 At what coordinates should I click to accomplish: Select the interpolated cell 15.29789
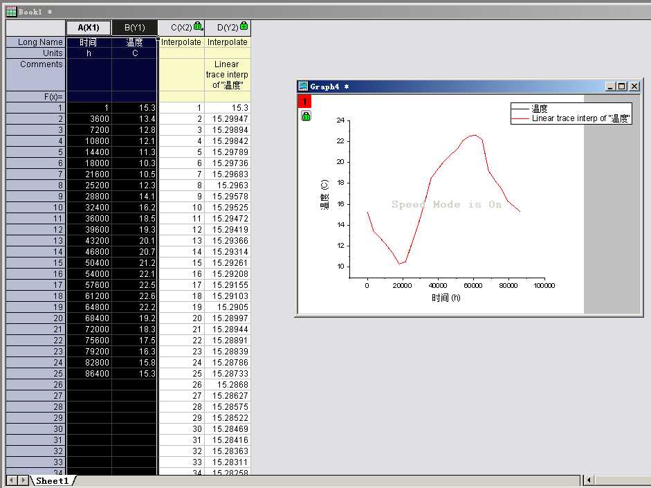coord(228,152)
